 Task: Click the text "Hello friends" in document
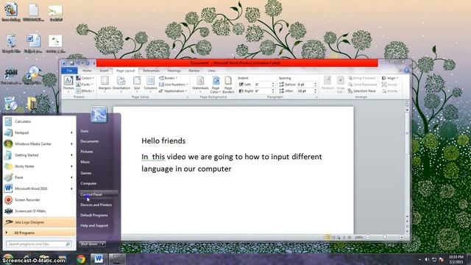[x=163, y=141]
